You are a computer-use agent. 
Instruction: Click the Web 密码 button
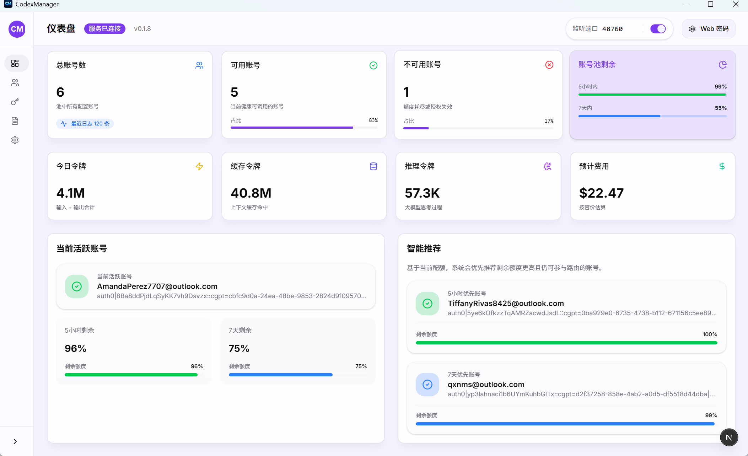709,29
